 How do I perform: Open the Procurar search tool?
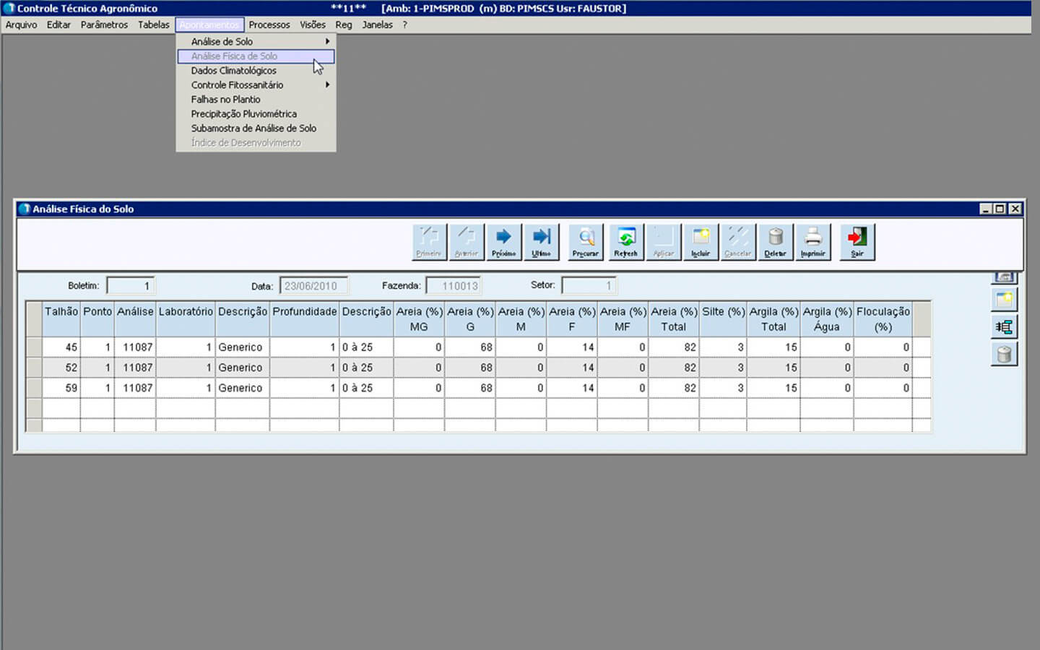(x=586, y=241)
